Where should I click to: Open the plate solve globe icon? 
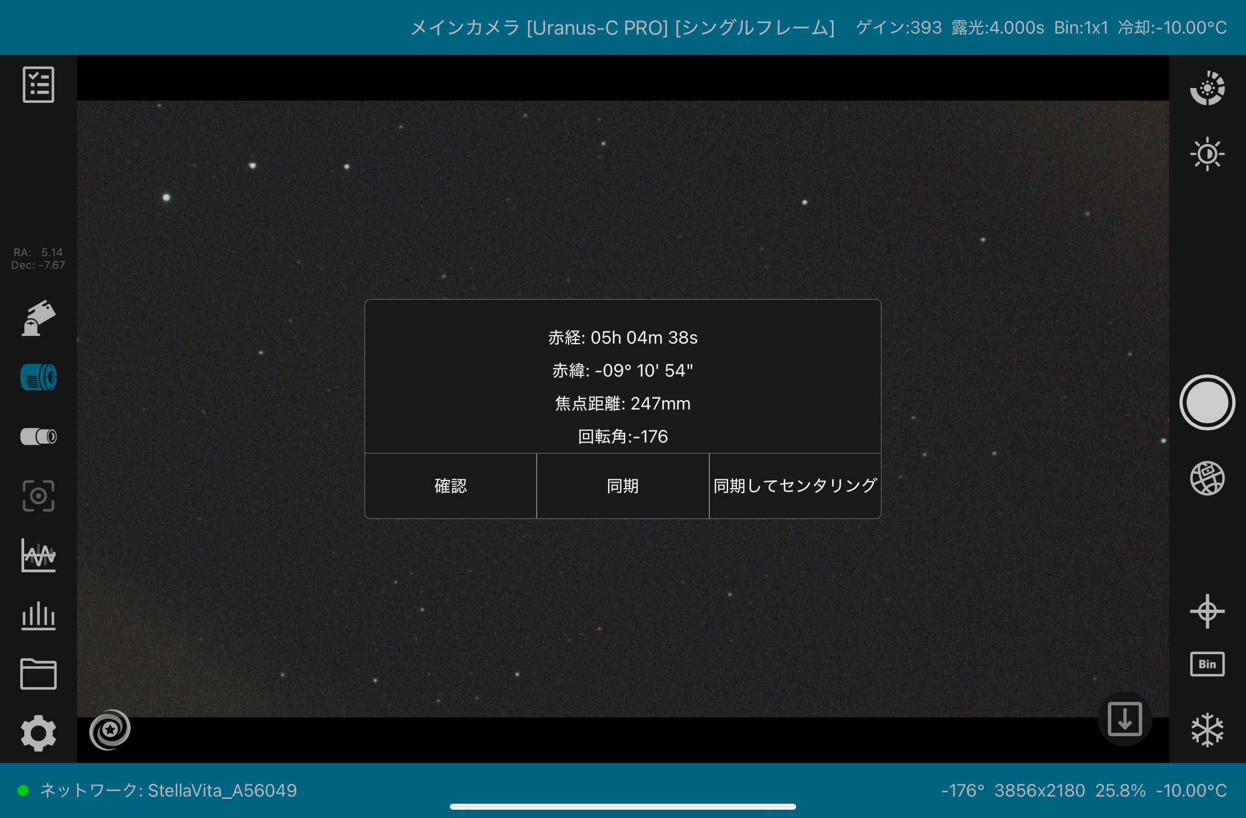[x=1207, y=478]
